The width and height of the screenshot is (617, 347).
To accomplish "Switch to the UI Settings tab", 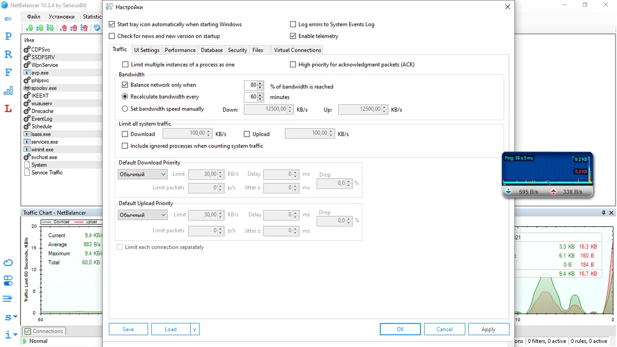I will click(x=147, y=50).
